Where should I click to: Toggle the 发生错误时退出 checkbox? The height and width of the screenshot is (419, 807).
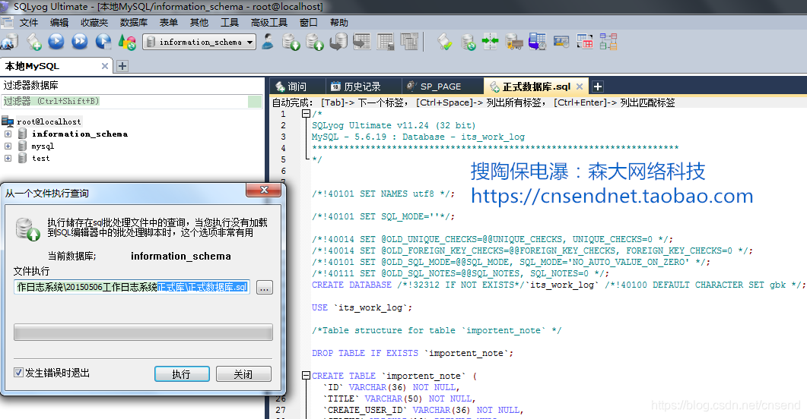coord(18,372)
